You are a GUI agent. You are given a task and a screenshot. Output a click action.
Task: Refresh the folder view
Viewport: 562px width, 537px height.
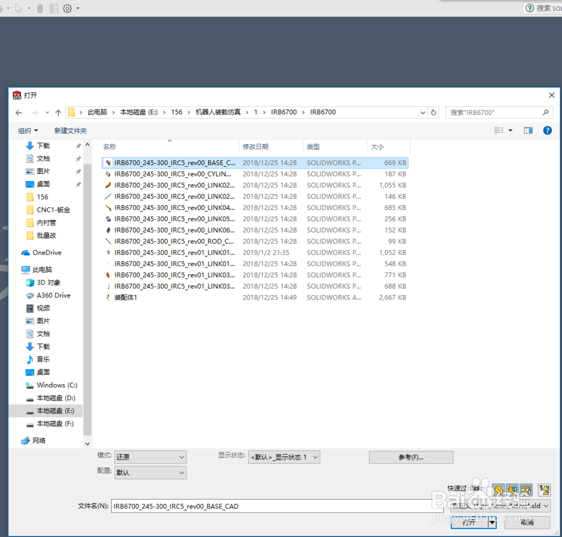point(434,112)
